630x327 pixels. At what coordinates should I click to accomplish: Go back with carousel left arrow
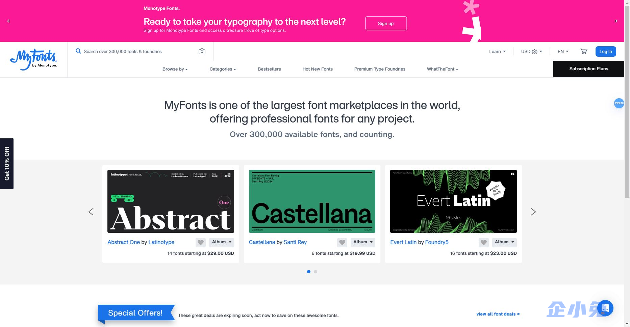(91, 212)
